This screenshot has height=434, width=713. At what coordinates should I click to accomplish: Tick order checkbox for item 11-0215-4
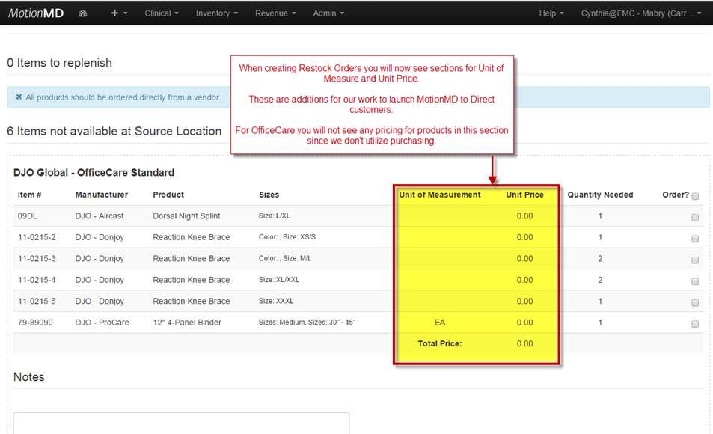pos(695,281)
